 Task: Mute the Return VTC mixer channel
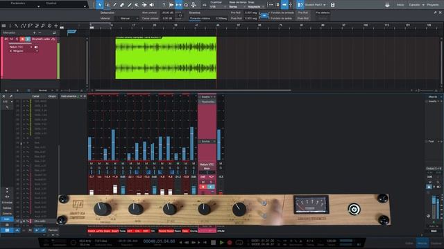click(x=203, y=182)
